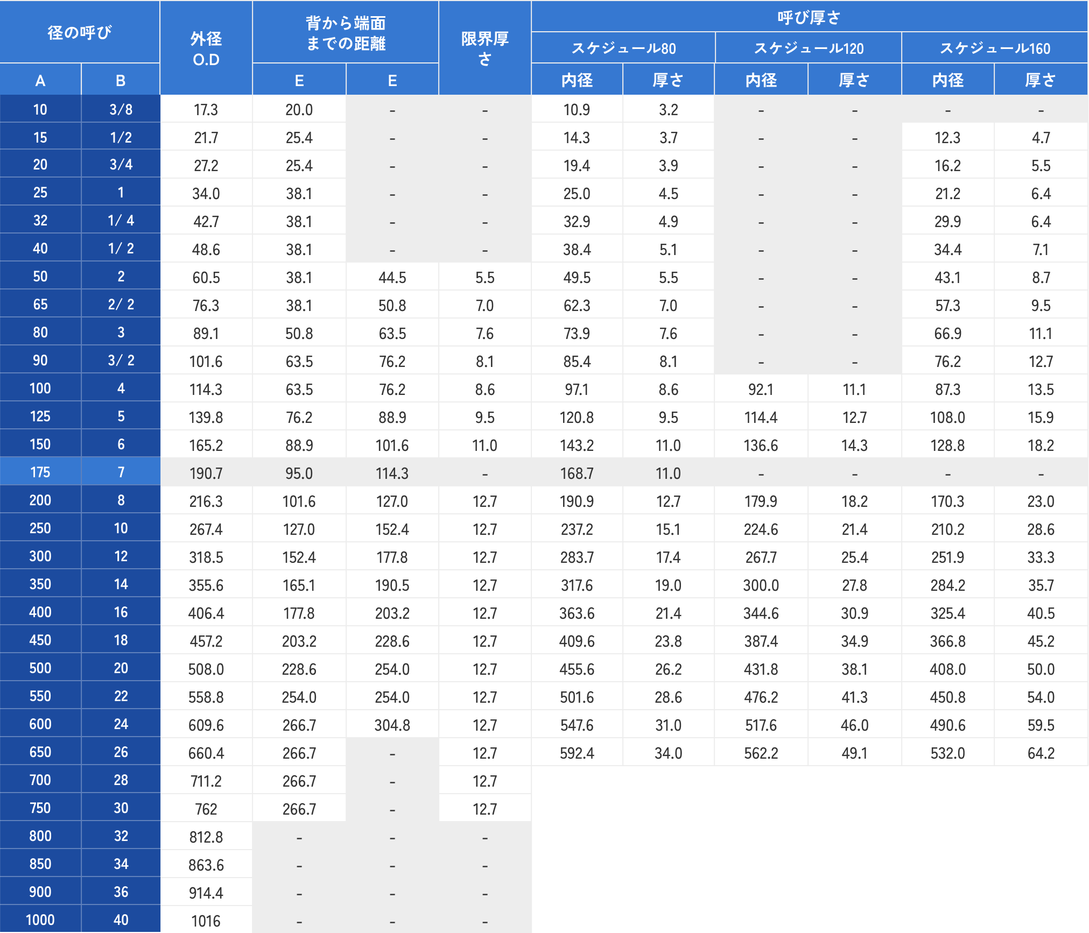Select the highlighted 175 row label

pos(40,472)
